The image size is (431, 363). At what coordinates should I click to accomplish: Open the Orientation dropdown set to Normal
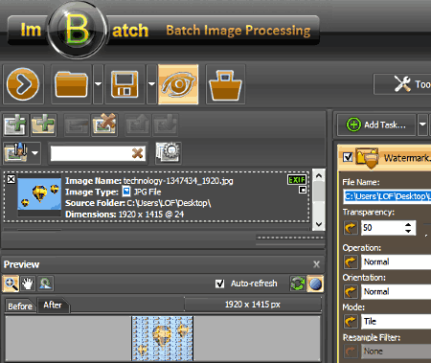(x=397, y=292)
